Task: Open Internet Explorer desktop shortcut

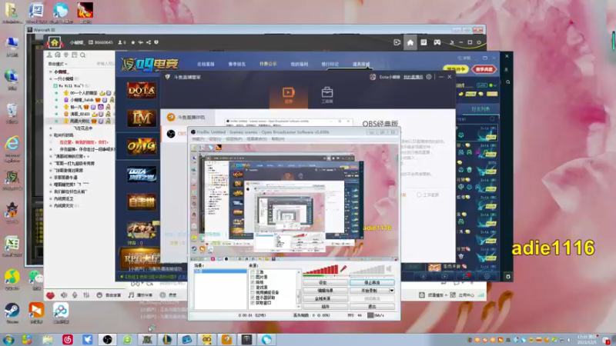Action: 12,149
